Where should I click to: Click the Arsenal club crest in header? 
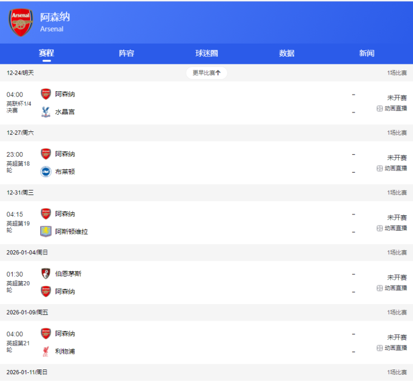[x=21, y=22]
